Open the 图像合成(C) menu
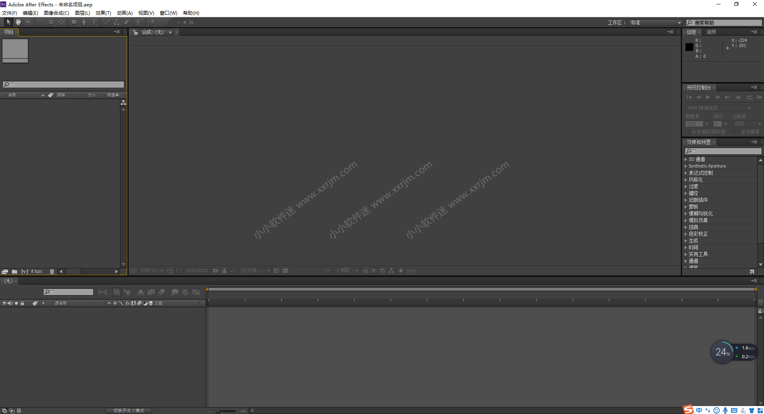Image resolution: width=764 pixels, height=414 pixels. coord(56,13)
